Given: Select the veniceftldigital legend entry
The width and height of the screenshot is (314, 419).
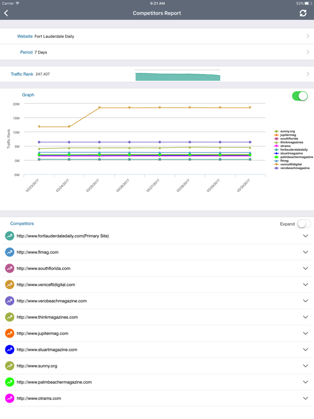Looking at the screenshot, I should click(x=288, y=164).
